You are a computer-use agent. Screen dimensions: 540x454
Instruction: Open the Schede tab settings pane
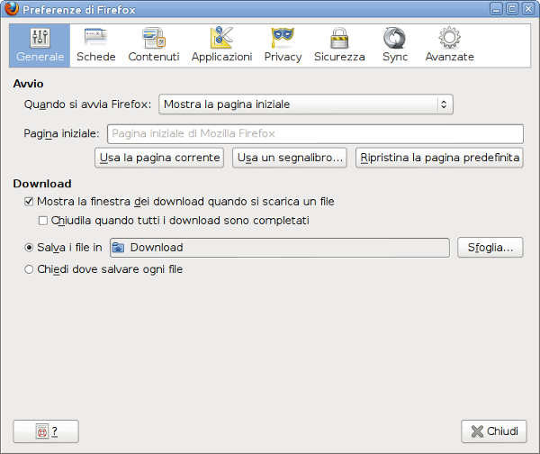coord(96,46)
